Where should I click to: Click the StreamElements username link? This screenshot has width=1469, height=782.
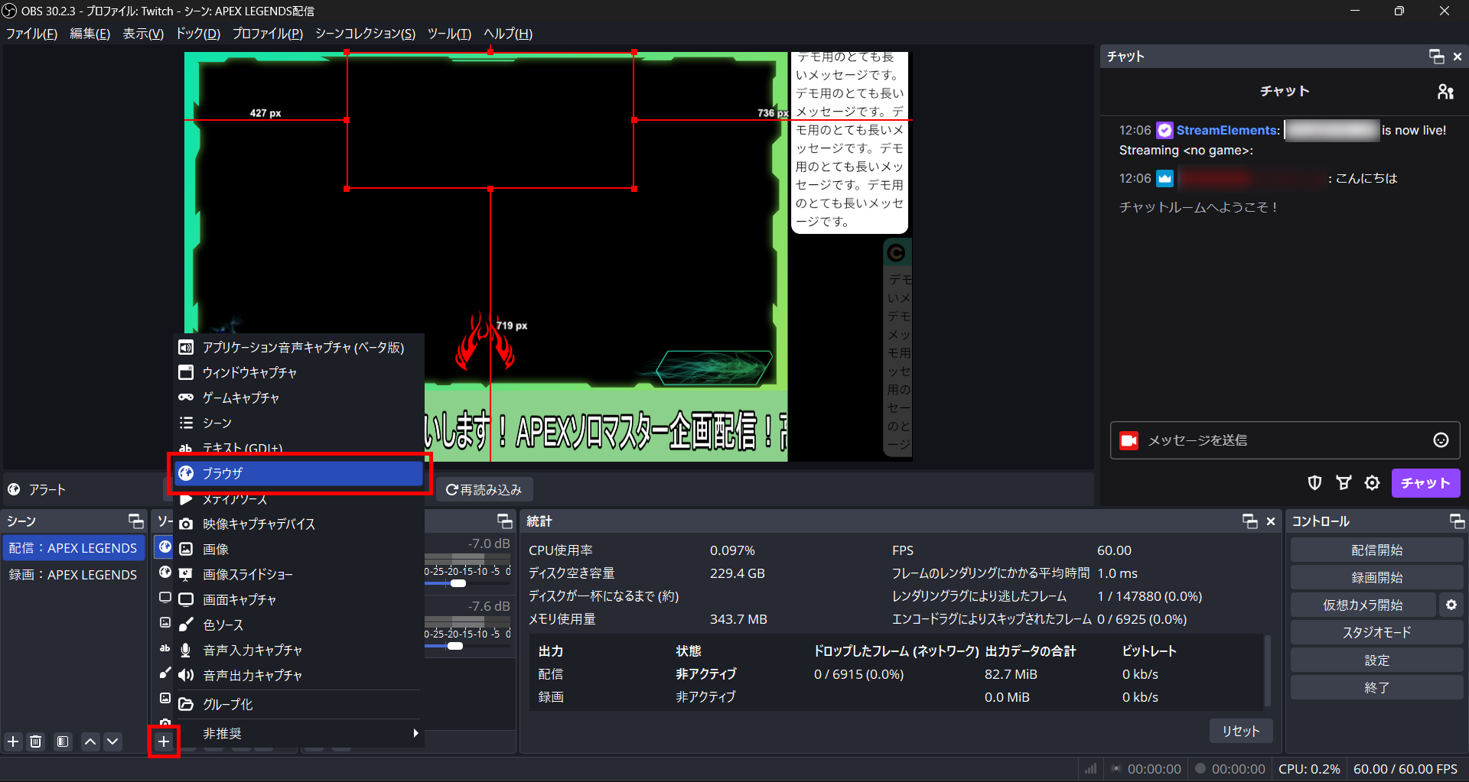point(1228,130)
